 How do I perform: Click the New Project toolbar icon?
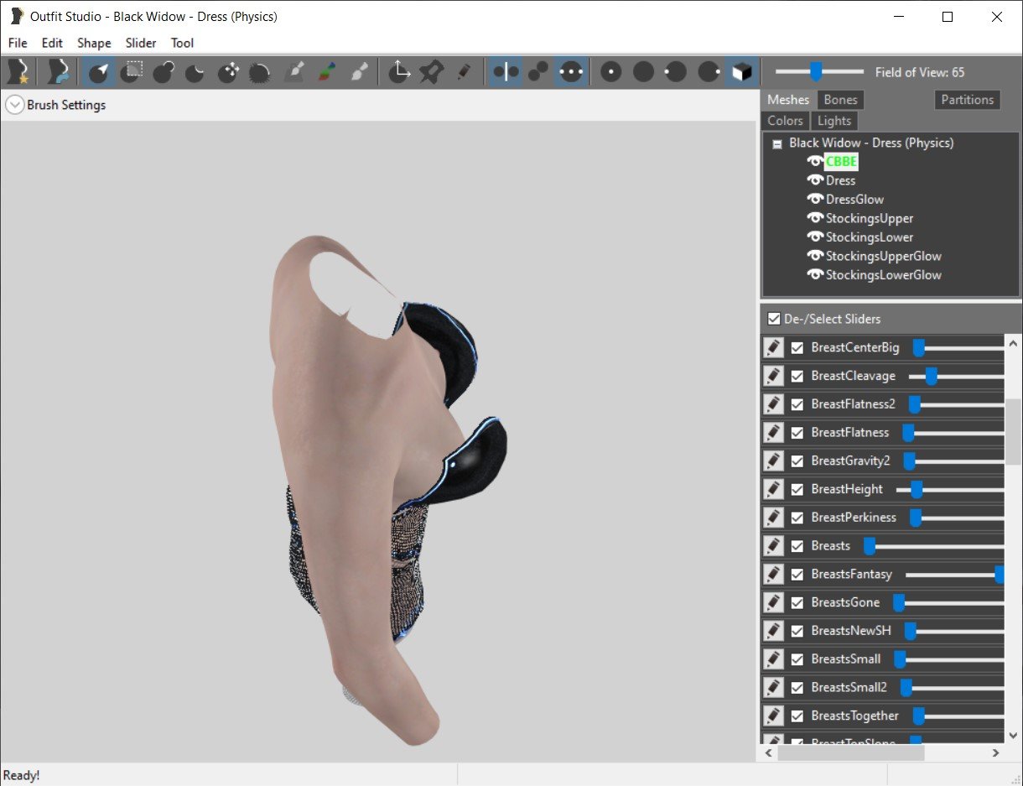[18, 73]
